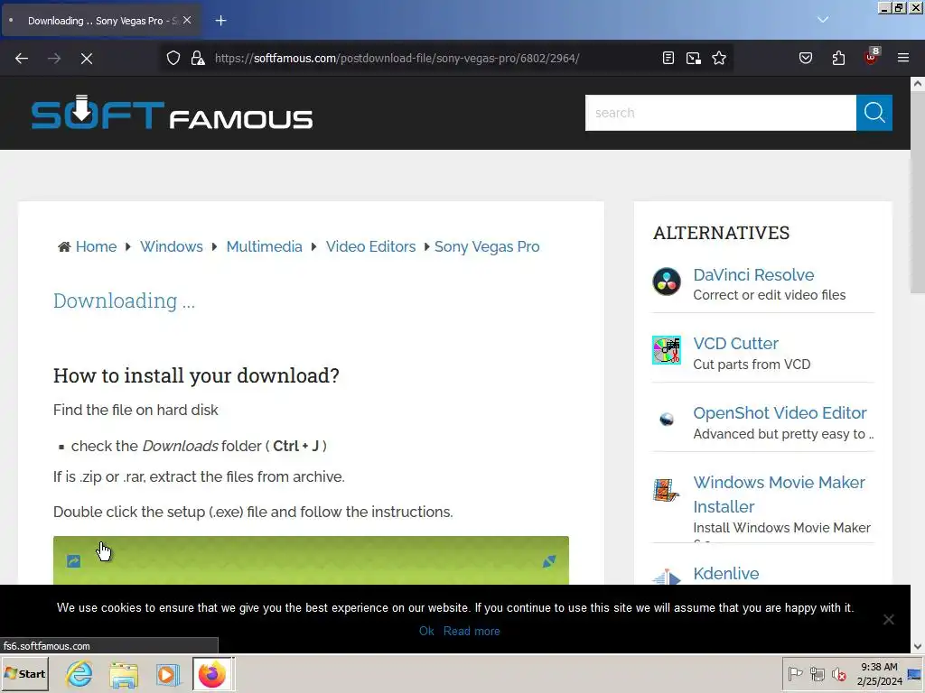Launch Internet Explorer from taskbar
The width and height of the screenshot is (925, 693).
[x=79, y=674]
